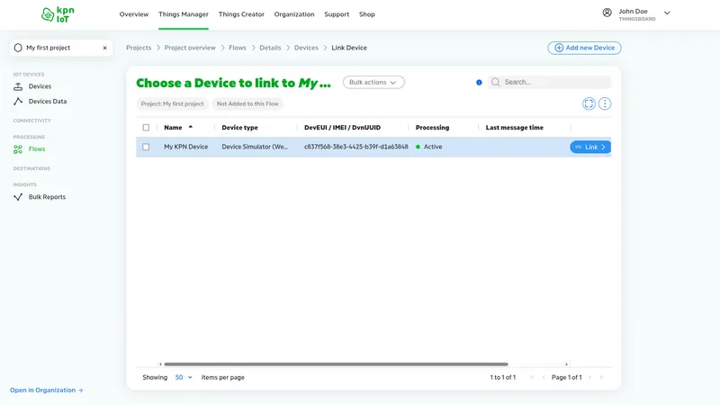The image size is (720, 405).
Task: Click Not Added to this Flow chip
Action: (x=247, y=104)
